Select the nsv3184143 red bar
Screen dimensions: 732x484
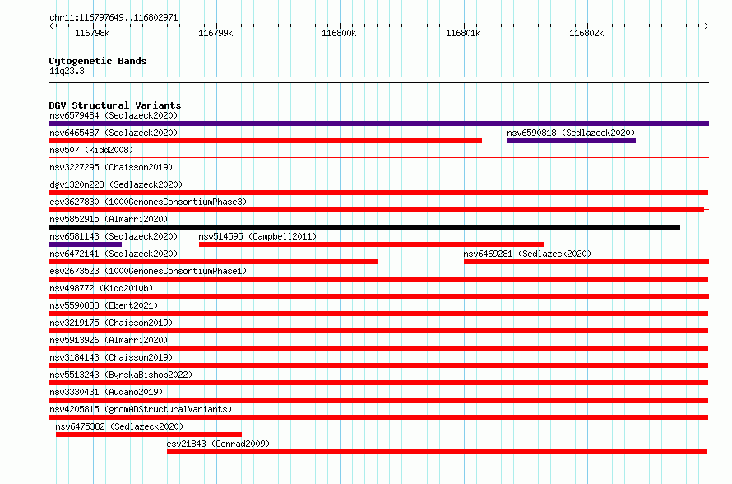[378, 365]
